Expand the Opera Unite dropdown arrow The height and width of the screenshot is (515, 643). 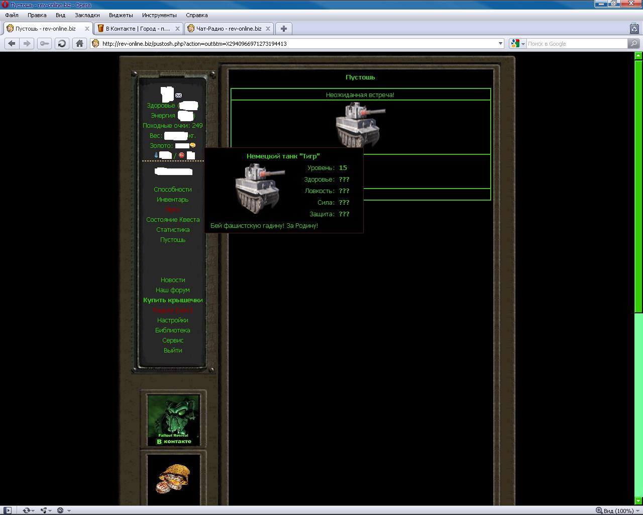50,510
